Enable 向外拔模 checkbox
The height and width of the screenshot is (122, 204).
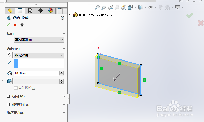click(16, 88)
